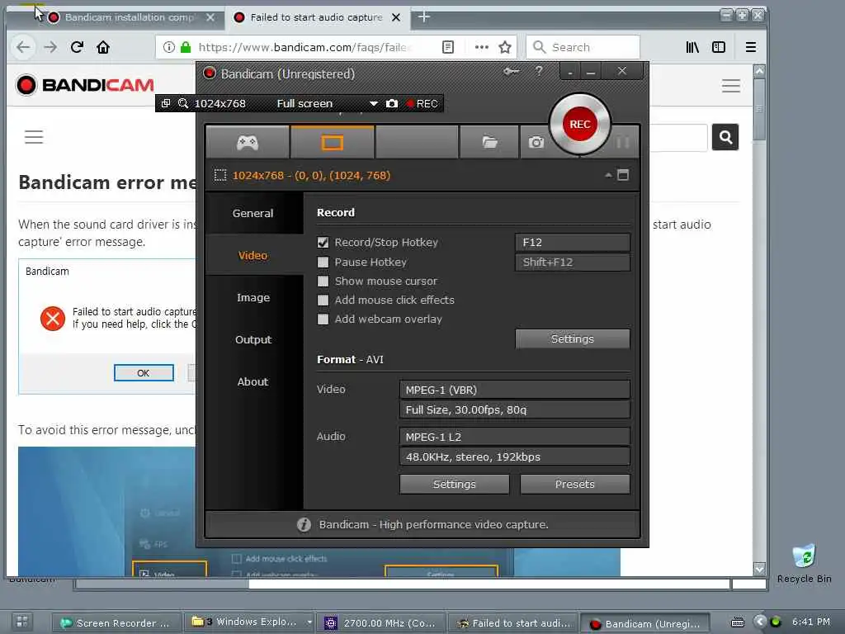This screenshot has width=845, height=634.
Task: Enable Add webcam overlay checkbox
Action: coord(323,319)
